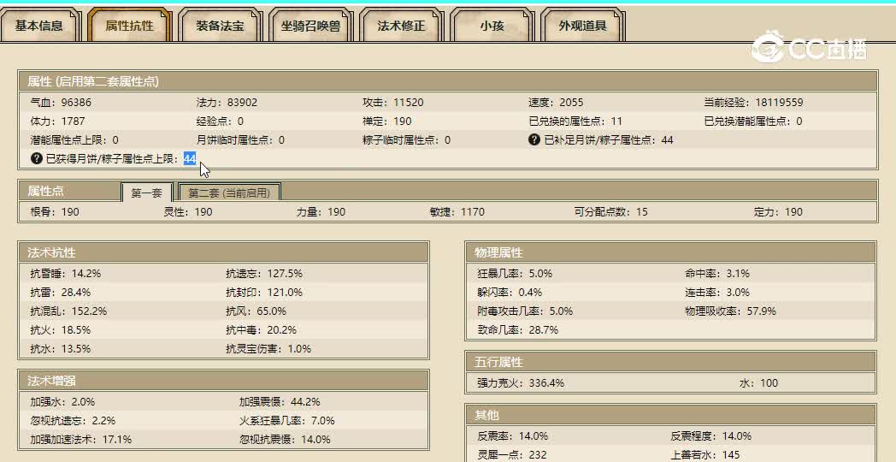Open the 法术修正 tab
Screen dimensions: 896x462
pyautogui.click(x=401, y=25)
